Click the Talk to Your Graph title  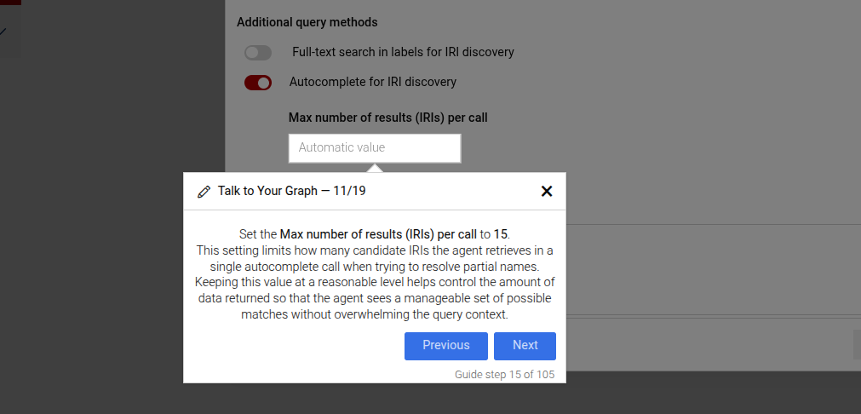[291, 192]
